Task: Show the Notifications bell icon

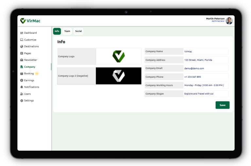Action: [x=22, y=87]
